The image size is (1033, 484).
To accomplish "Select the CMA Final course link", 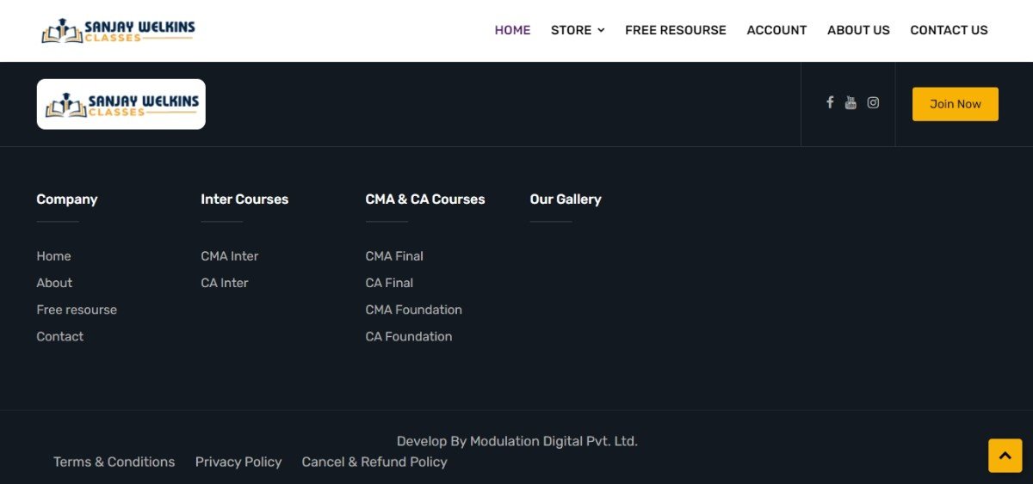I will click(394, 256).
